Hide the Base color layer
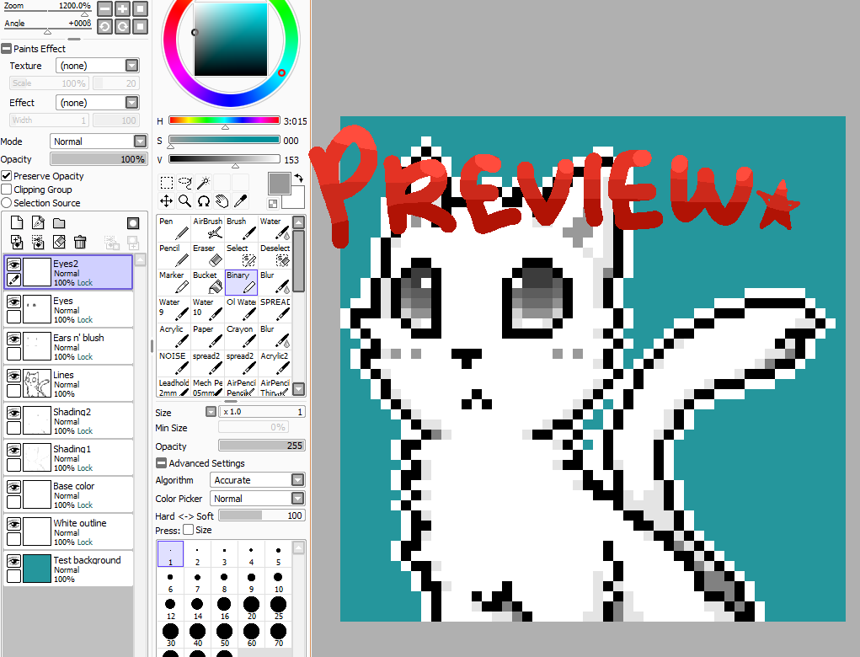The height and width of the screenshot is (657, 860). click(13, 487)
